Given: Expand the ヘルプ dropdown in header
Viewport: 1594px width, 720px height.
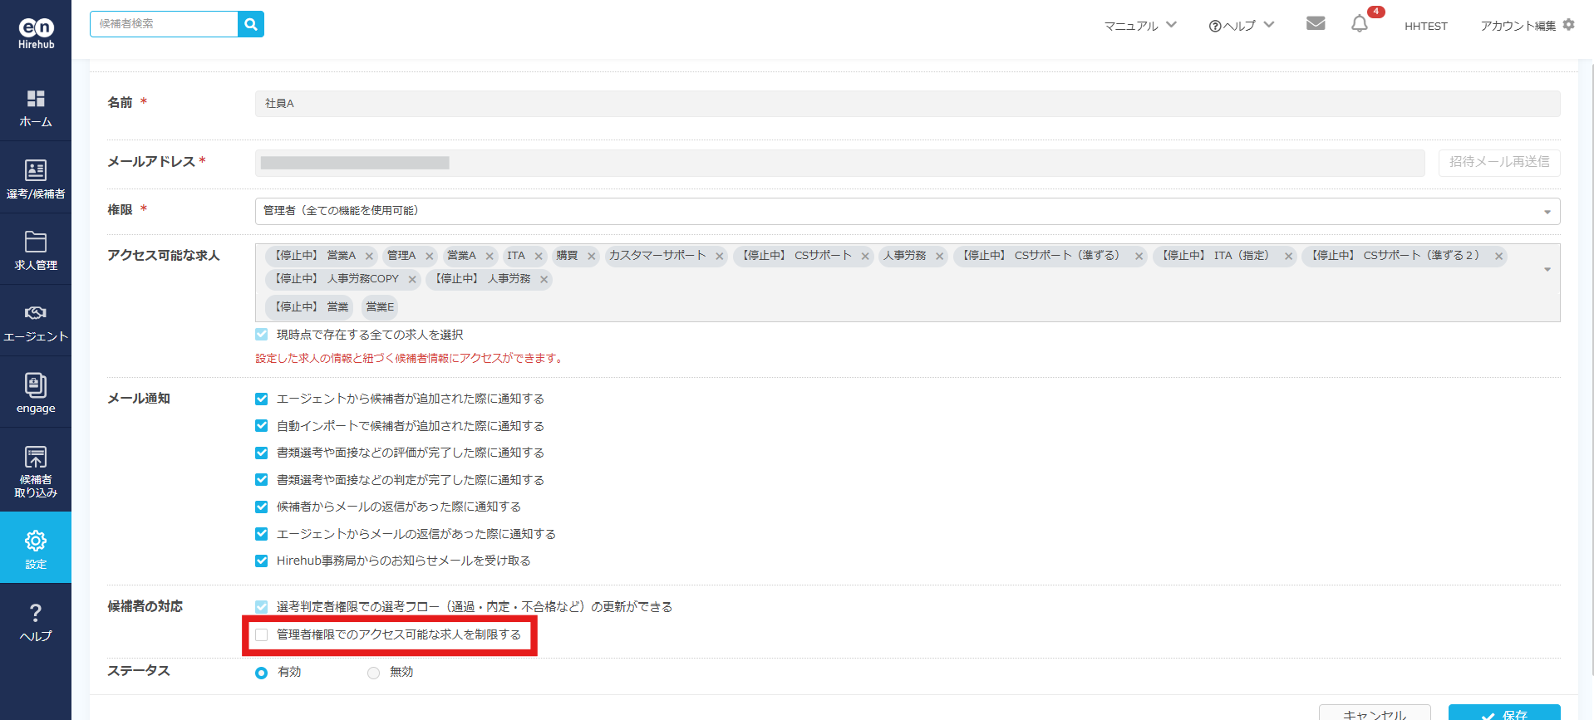Looking at the screenshot, I should point(1241,26).
